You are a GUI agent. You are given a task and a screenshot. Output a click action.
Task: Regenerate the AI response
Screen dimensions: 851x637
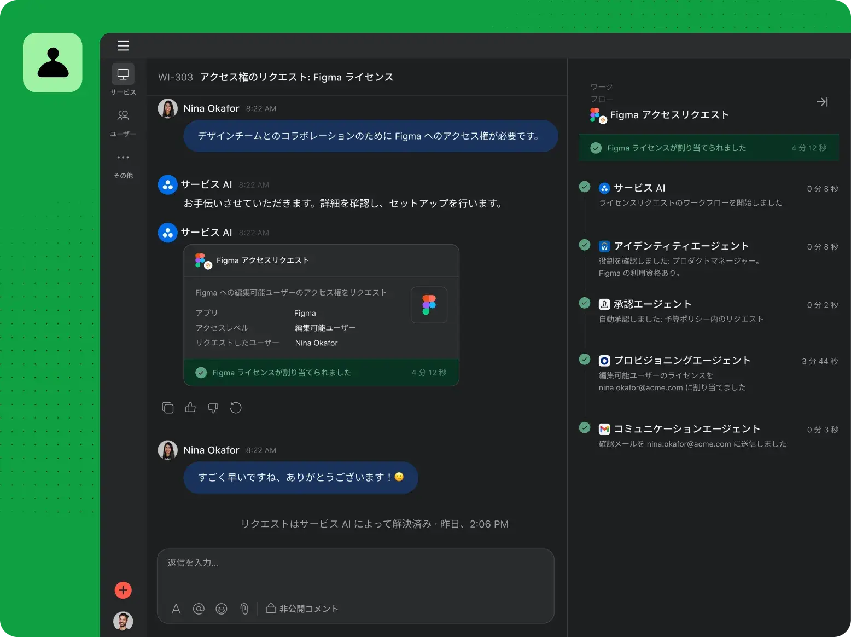[x=236, y=408]
